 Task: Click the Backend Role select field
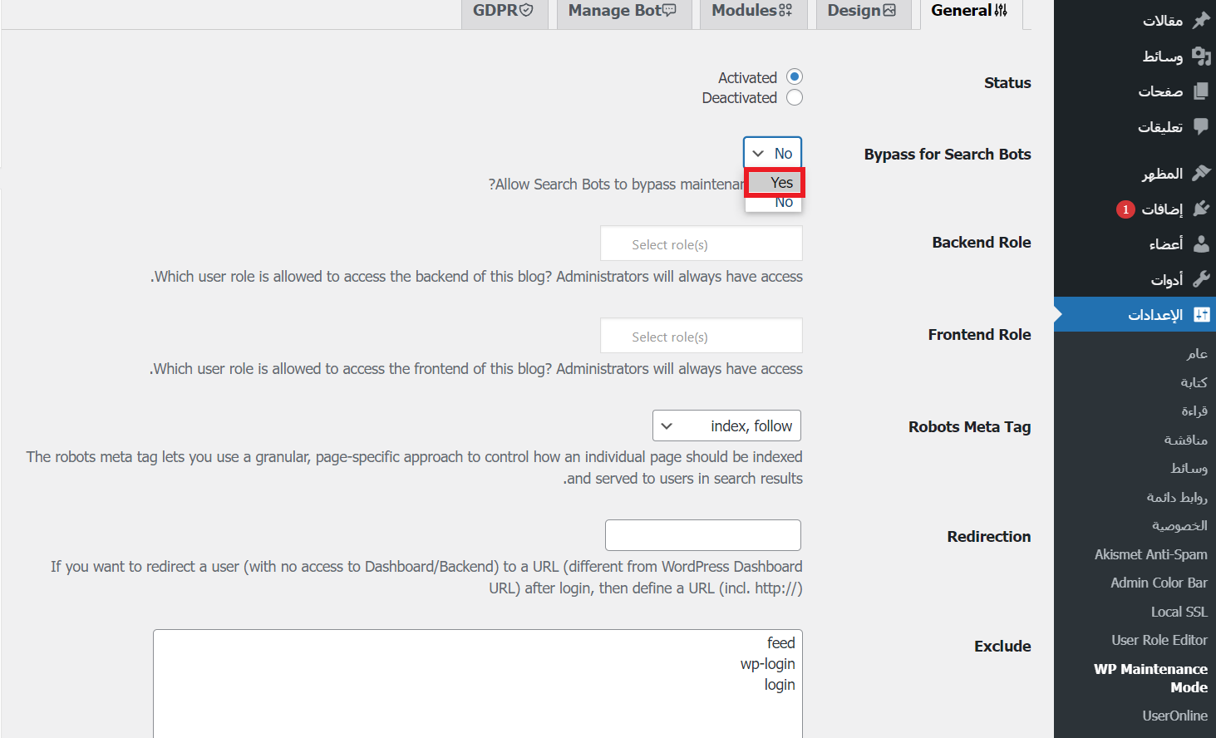pos(702,244)
